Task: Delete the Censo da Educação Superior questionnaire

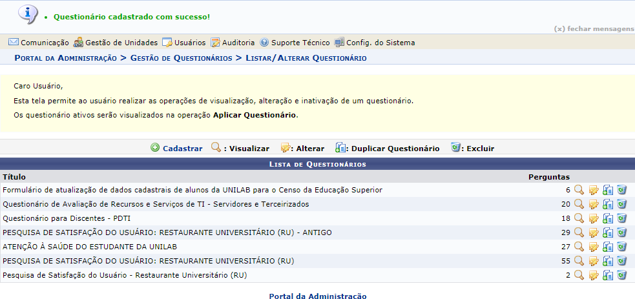Action: coord(621,190)
